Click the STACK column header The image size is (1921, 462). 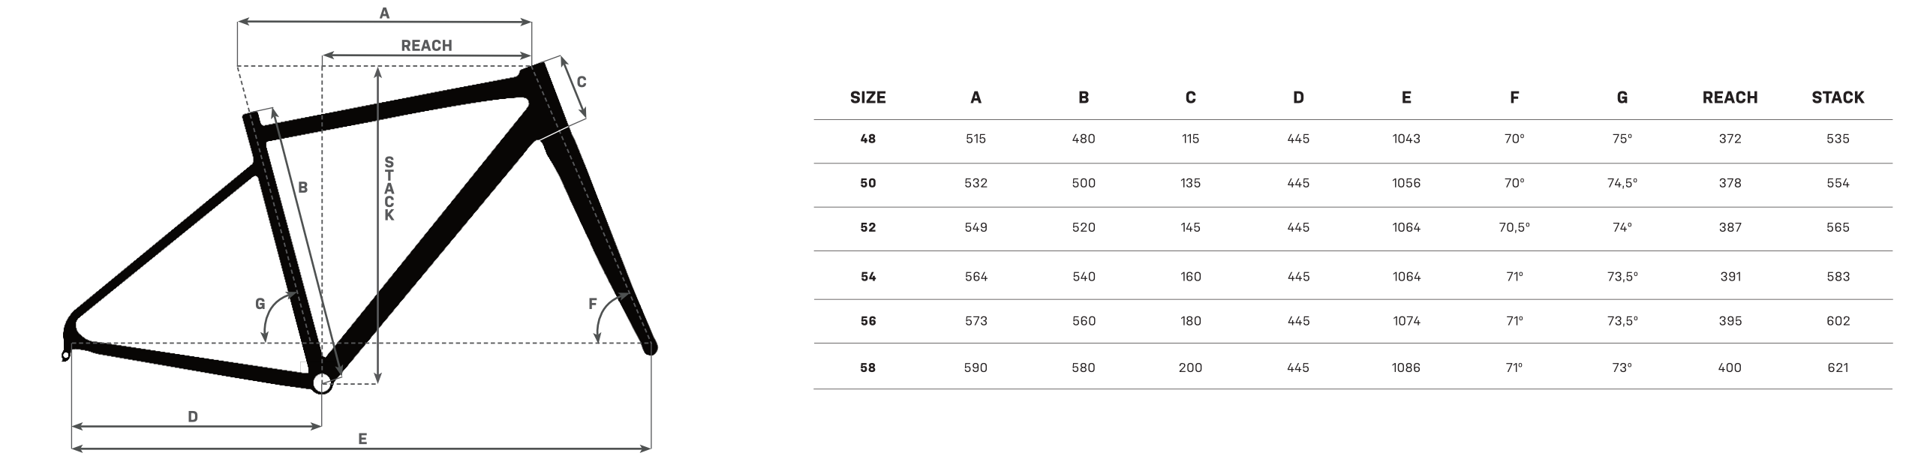1838,97
